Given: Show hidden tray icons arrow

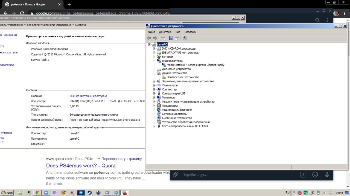Looking at the screenshot, I should pyautogui.click(x=294, y=193).
